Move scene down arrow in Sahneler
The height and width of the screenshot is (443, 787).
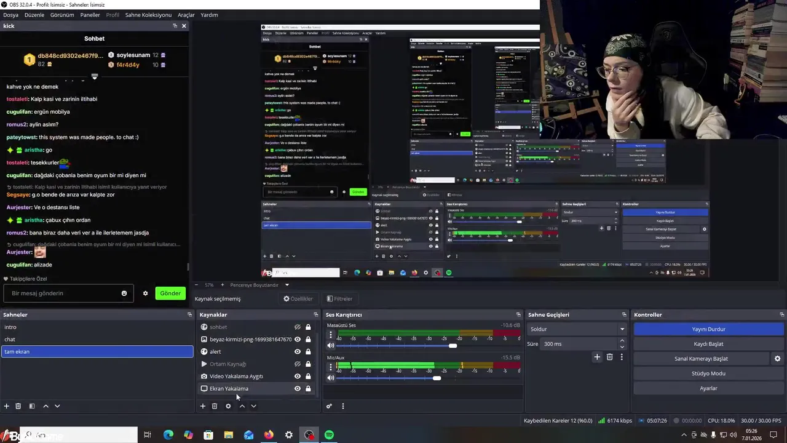pyautogui.click(x=57, y=406)
